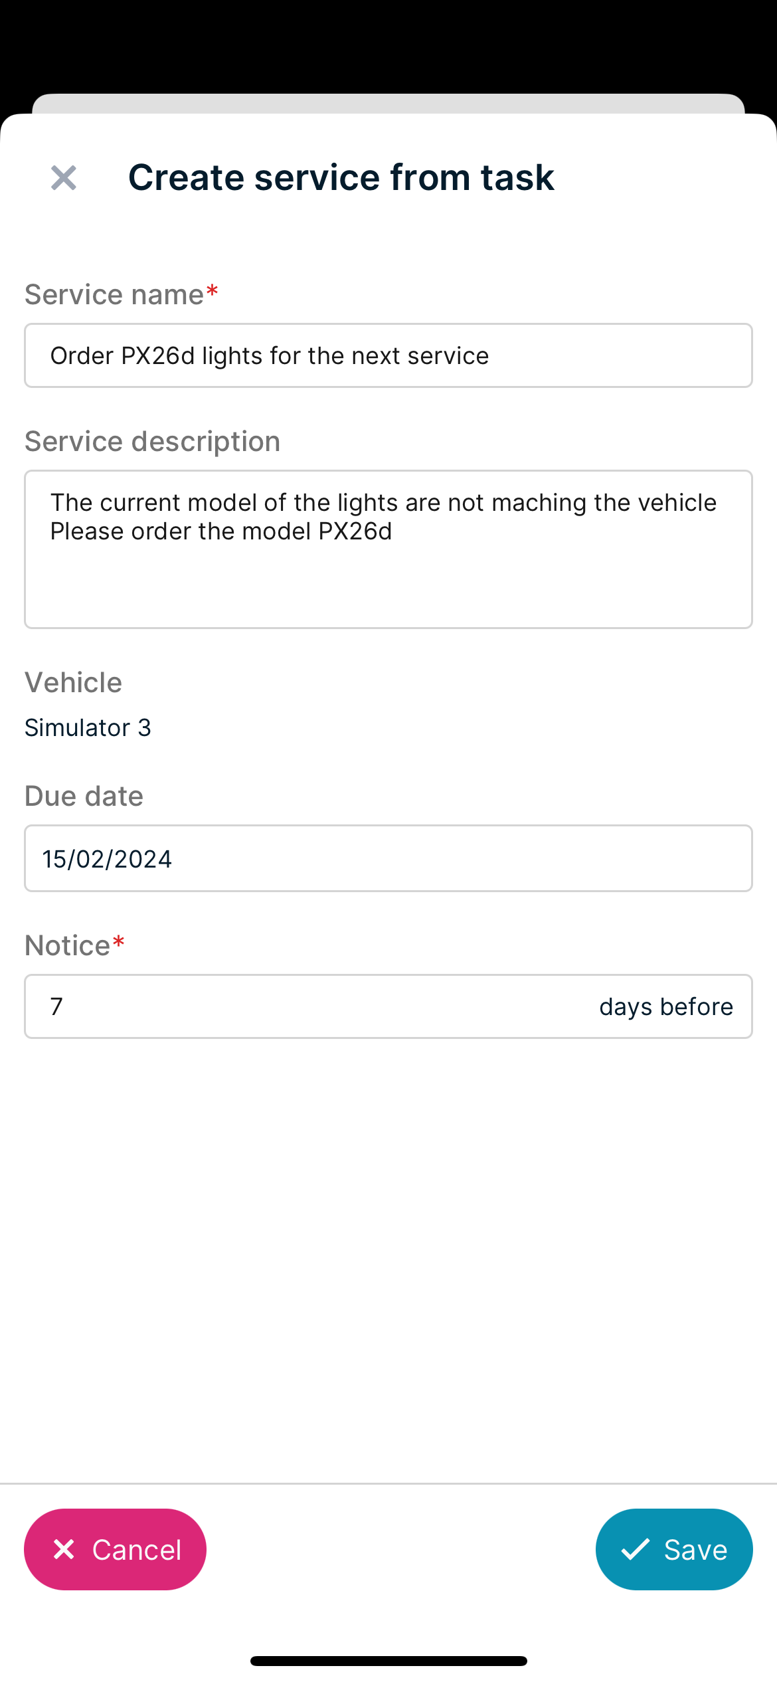
Task: Tap the Service name label
Action: tap(114, 294)
